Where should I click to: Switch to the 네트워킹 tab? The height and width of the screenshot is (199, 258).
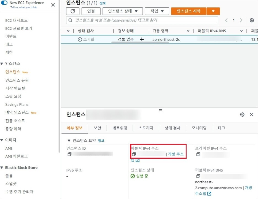(x=120, y=128)
